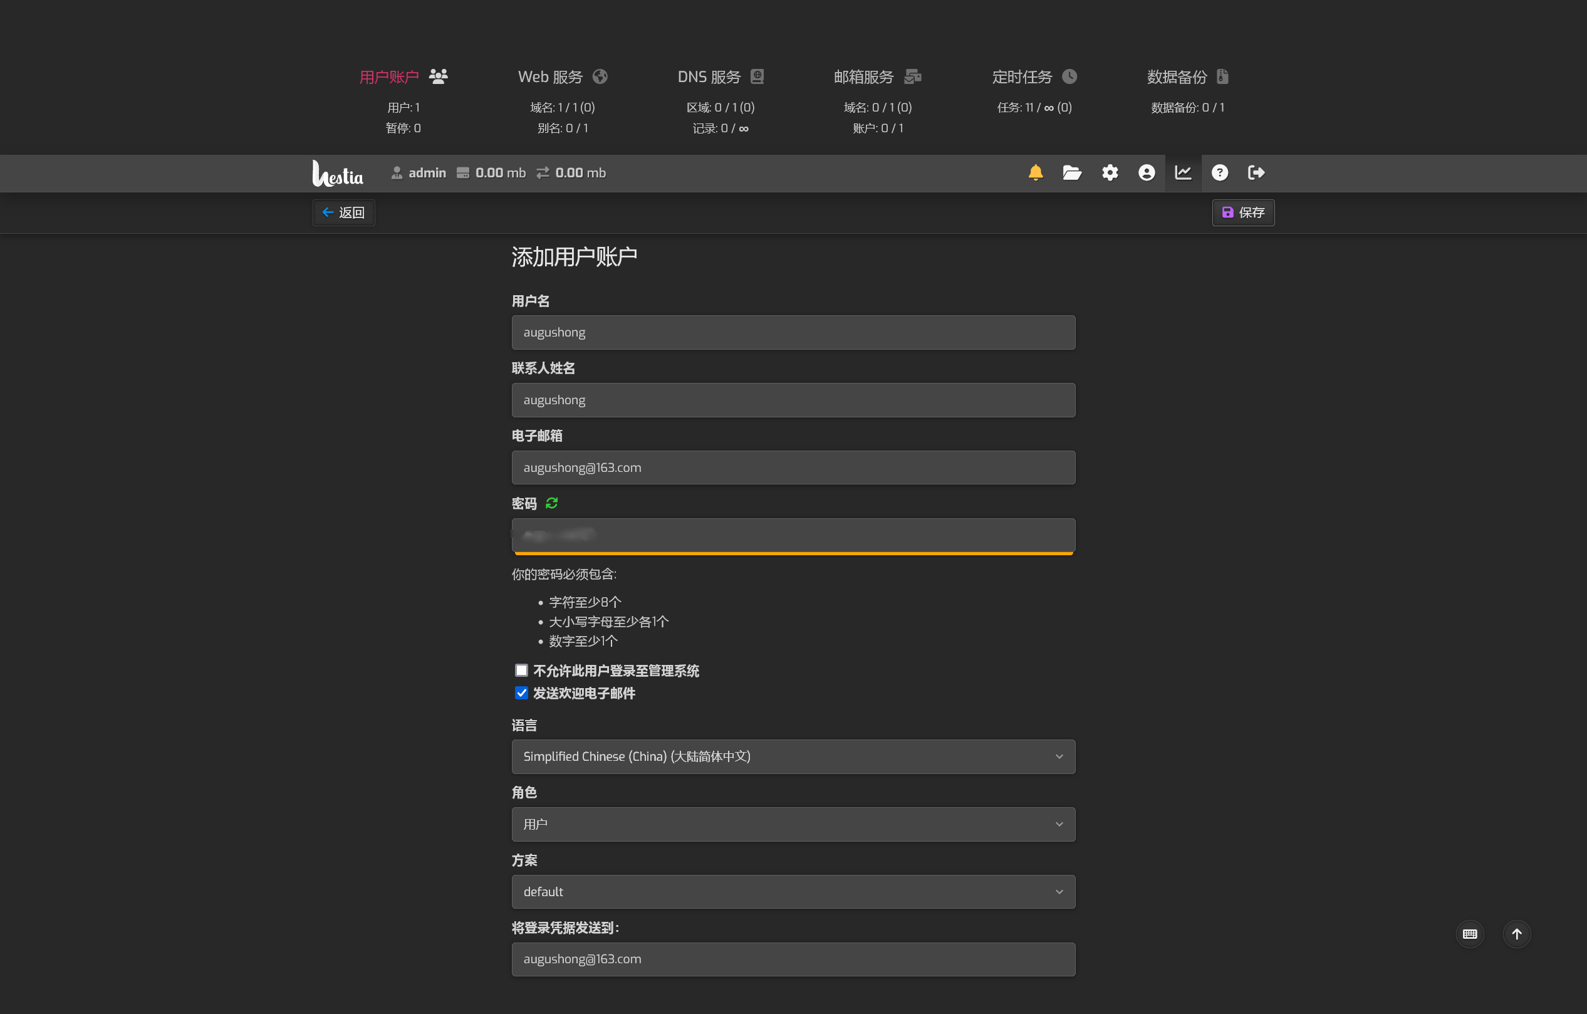Click the 保存 save button
This screenshot has height=1014, width=1587.
(x=1243, y=213)
